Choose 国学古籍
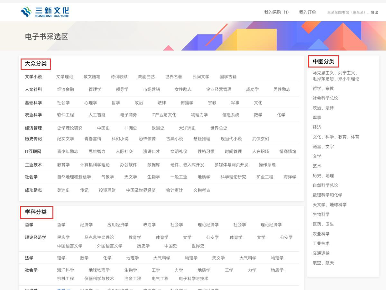This screenshot has width=386, height=290. [228, 77]
